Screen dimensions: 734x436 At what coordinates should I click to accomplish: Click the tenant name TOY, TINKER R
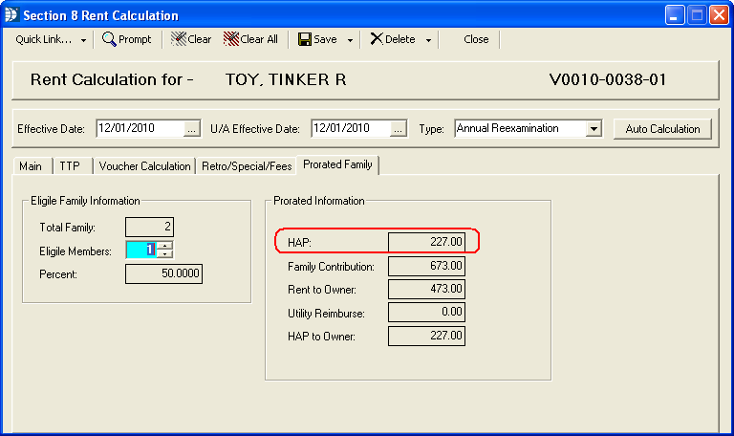pyautogui.click(x=286, y=79)
